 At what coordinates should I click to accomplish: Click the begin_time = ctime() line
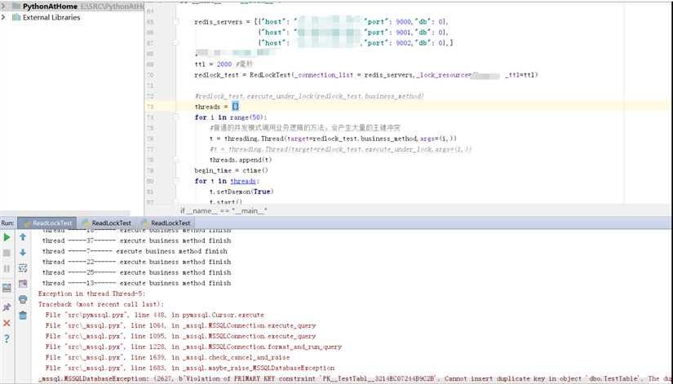[x=232, y=170]
